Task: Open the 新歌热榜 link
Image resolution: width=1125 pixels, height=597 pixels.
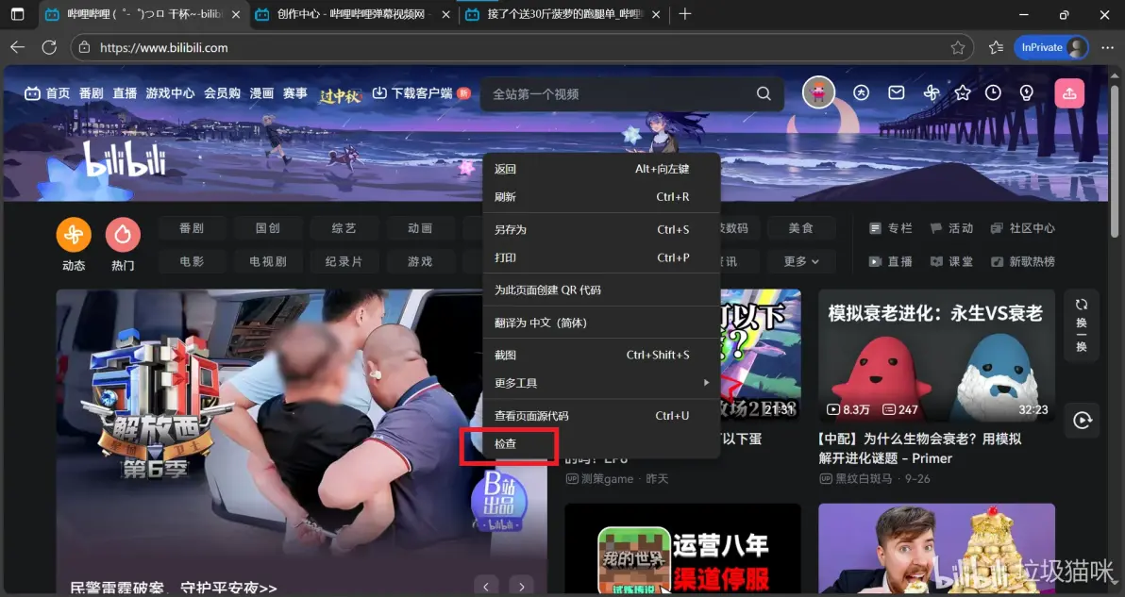Action: (1022, 261)
